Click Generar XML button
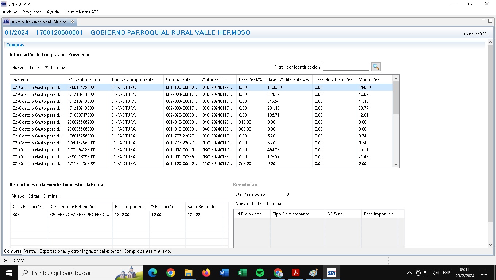496x280 pixels. [476, 34]
